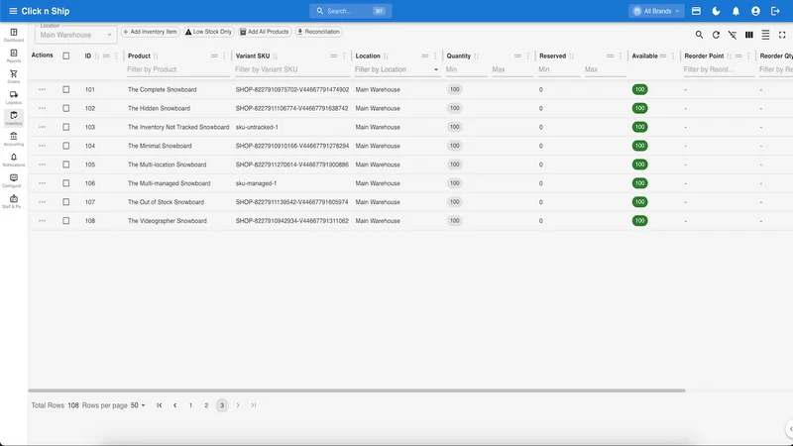This screenshot has height=446, width=793.
Task: Open Variant SKU column options menu
Action: point(344,56)
